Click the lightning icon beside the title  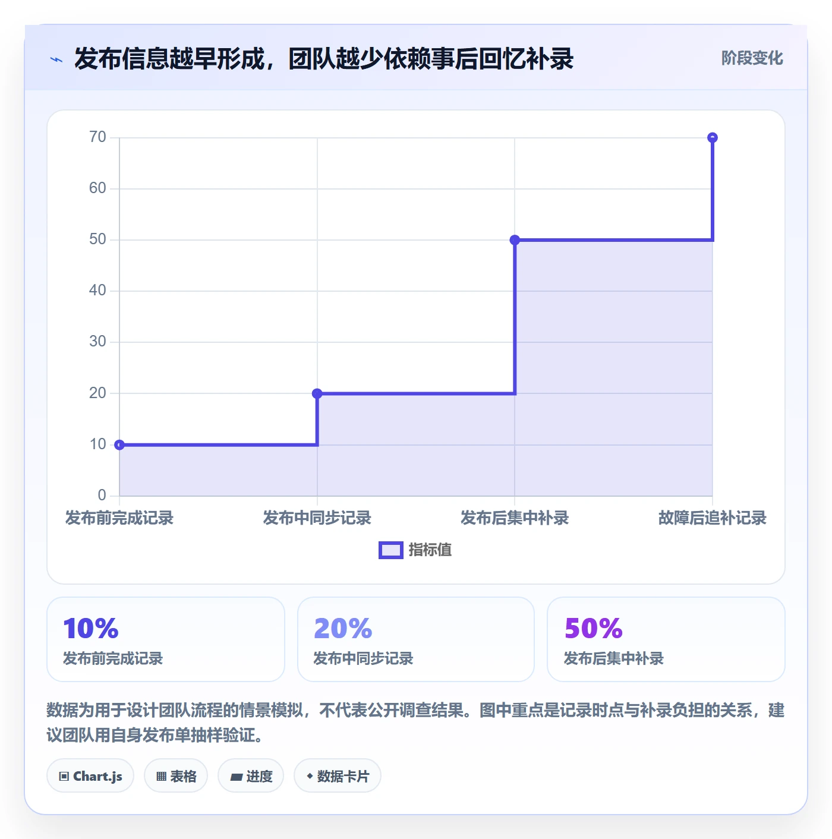click(x=56, y=59)
